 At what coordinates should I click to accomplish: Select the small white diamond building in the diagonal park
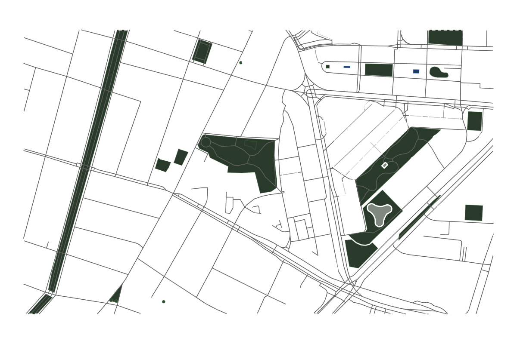(x=385, y=165)
